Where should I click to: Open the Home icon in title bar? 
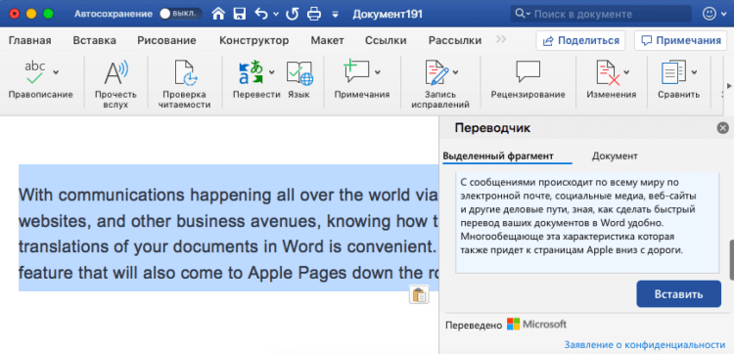[x=218, y=14]
